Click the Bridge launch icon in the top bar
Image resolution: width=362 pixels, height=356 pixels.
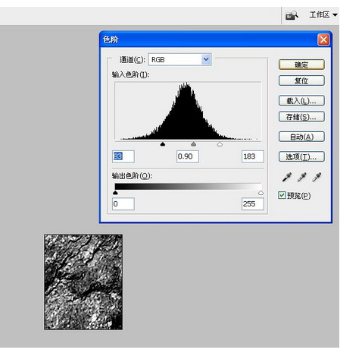pos(292,15)
